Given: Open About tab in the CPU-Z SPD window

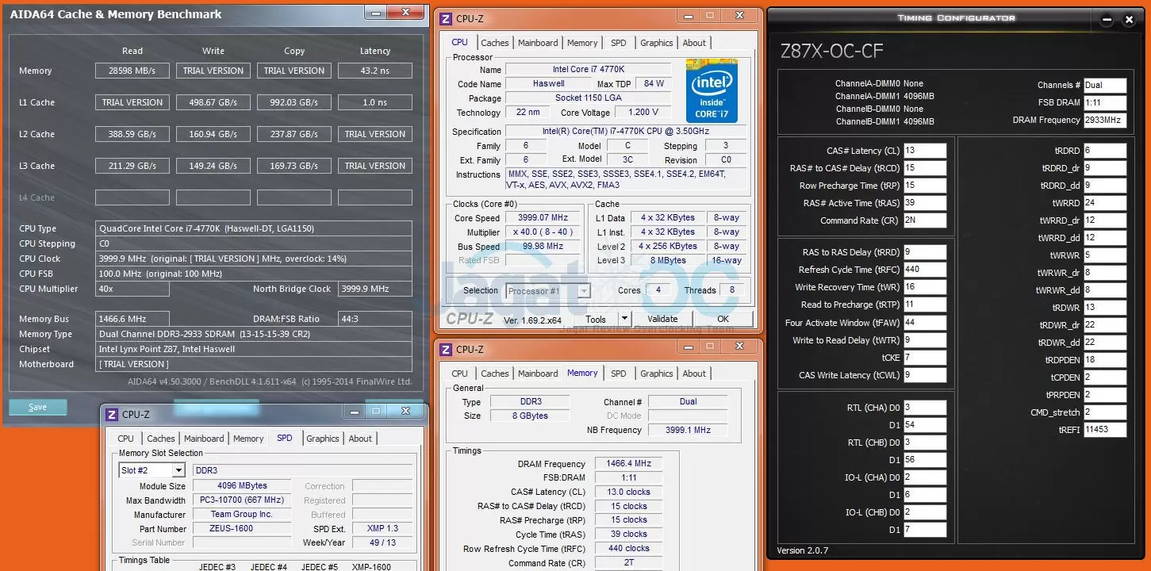Looking at the screenshot, I should 360,439.
